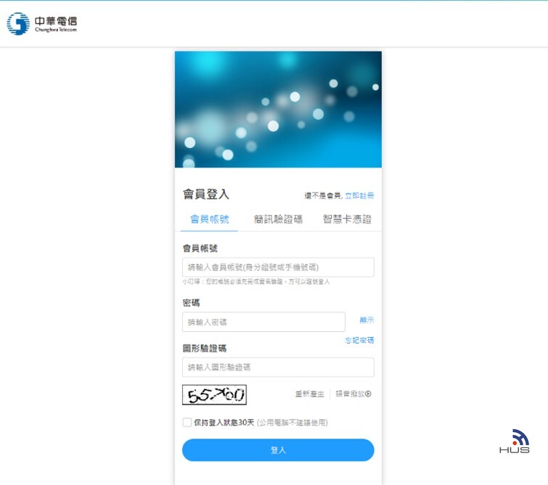This screenshot has height=485, width=548.
Task: Click the 還不是會員 text
Action: click(x=323, y=196)
